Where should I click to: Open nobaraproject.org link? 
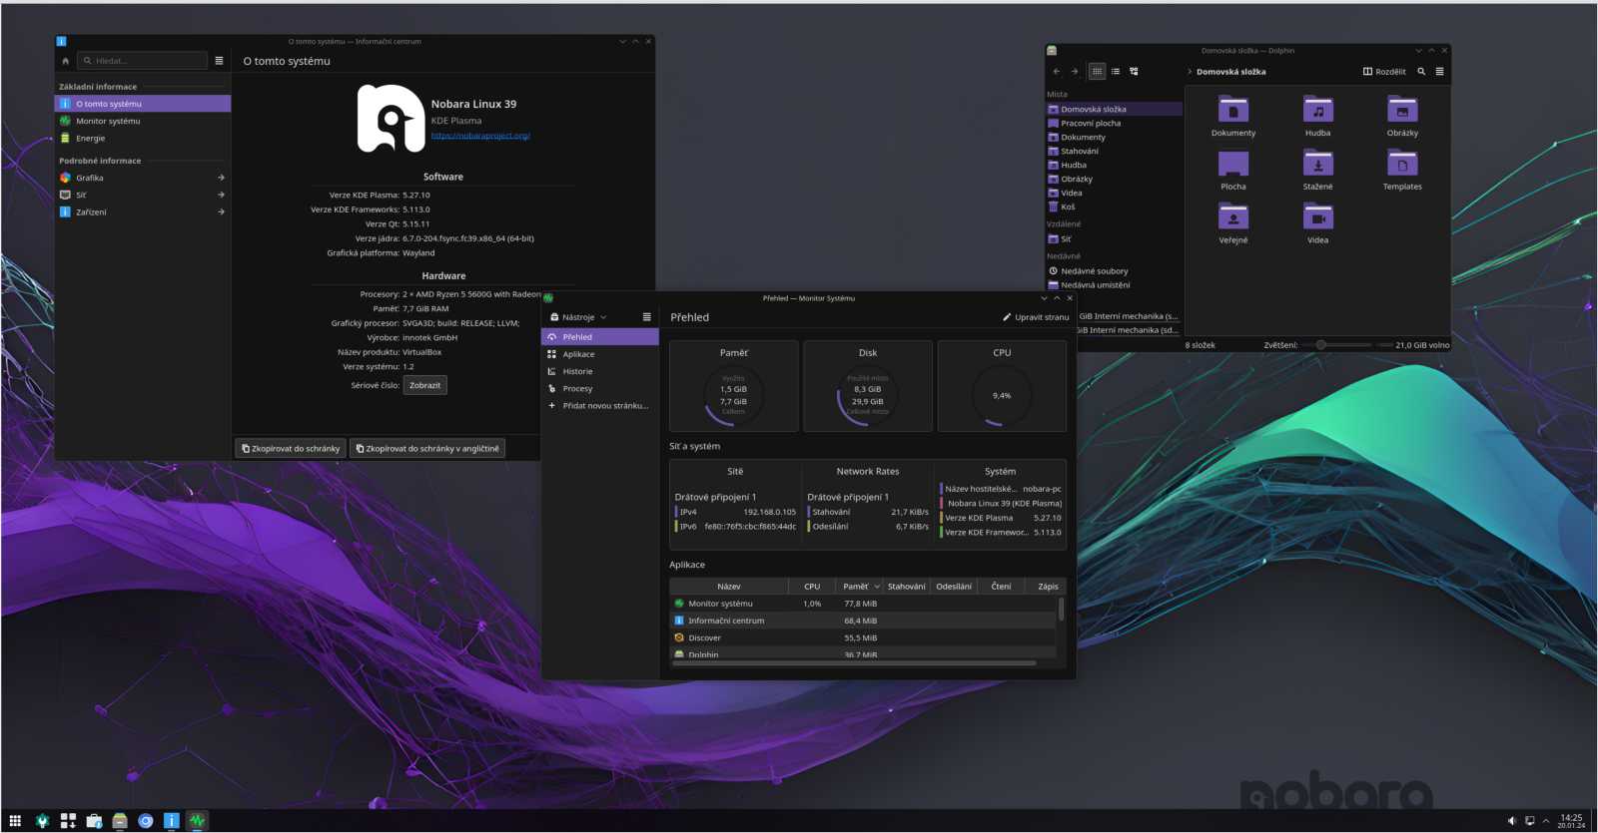tap(480, 136)
